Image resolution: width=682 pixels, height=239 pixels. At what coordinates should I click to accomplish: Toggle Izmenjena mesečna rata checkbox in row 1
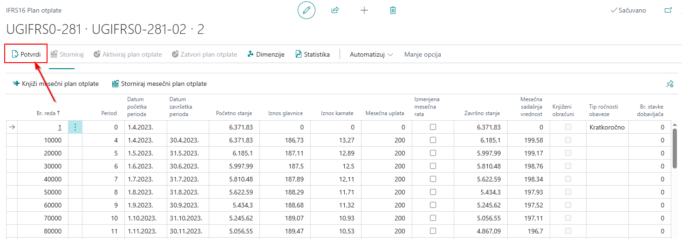(433, 127)
